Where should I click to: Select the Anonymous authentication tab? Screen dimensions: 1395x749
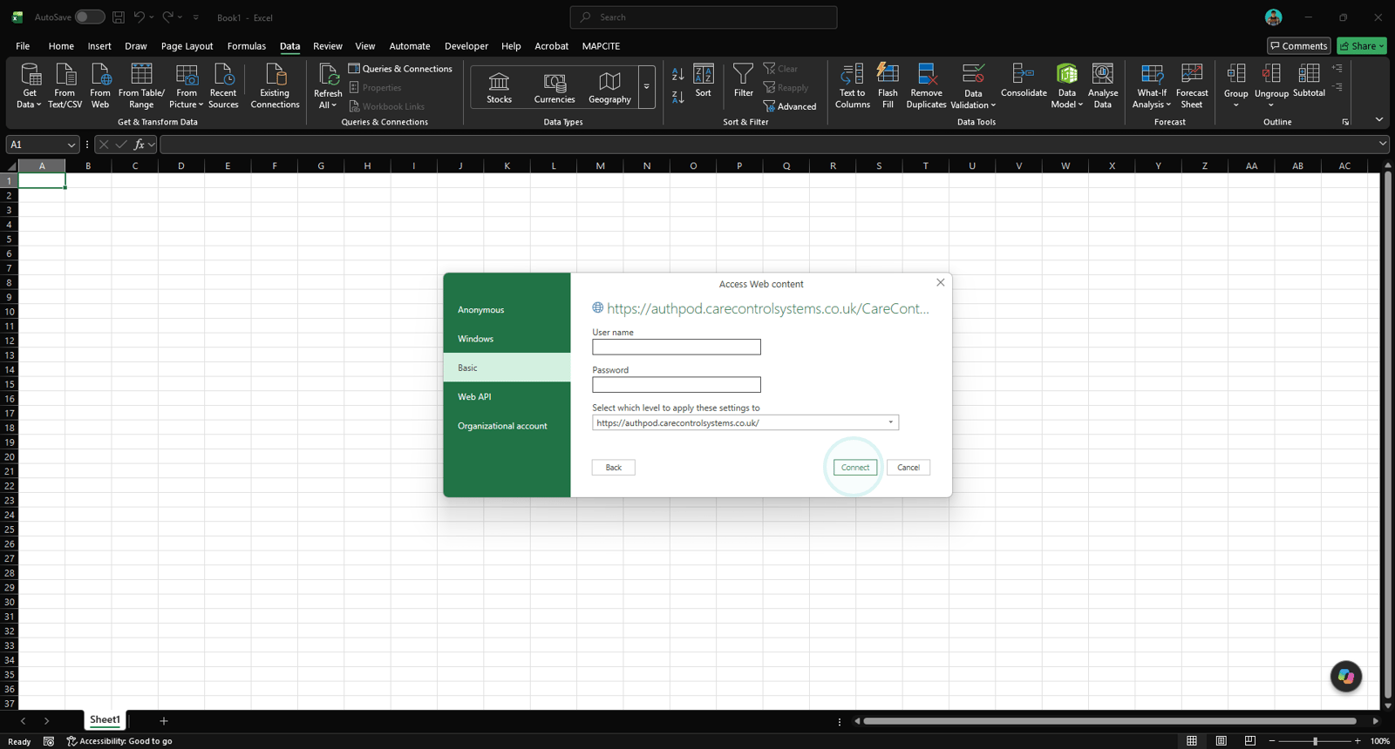point(507,310)
